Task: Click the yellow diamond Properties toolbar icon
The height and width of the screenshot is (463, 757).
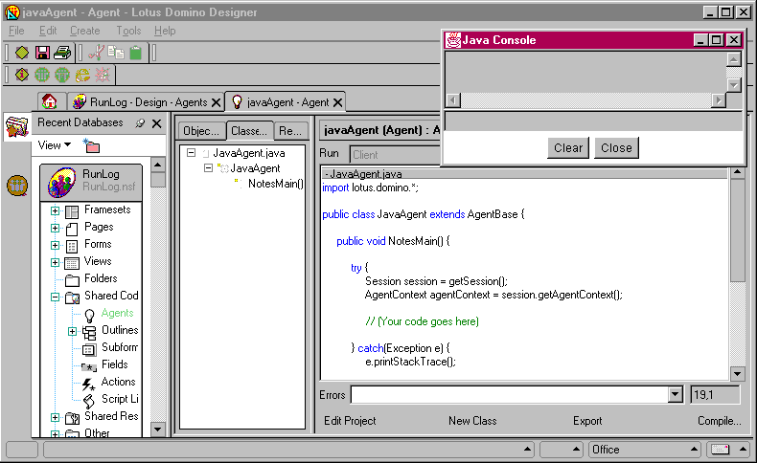Action: [x=22, y=53]
